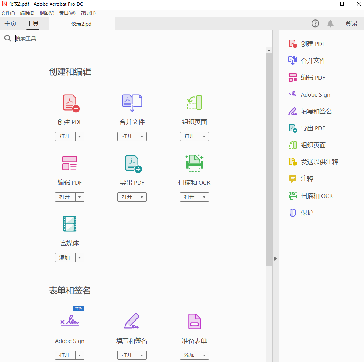The height and width of the screenshot is (362, 364).
Task: Click the 填写和签名 pen icon in main grid
Action: pos(132,321)
